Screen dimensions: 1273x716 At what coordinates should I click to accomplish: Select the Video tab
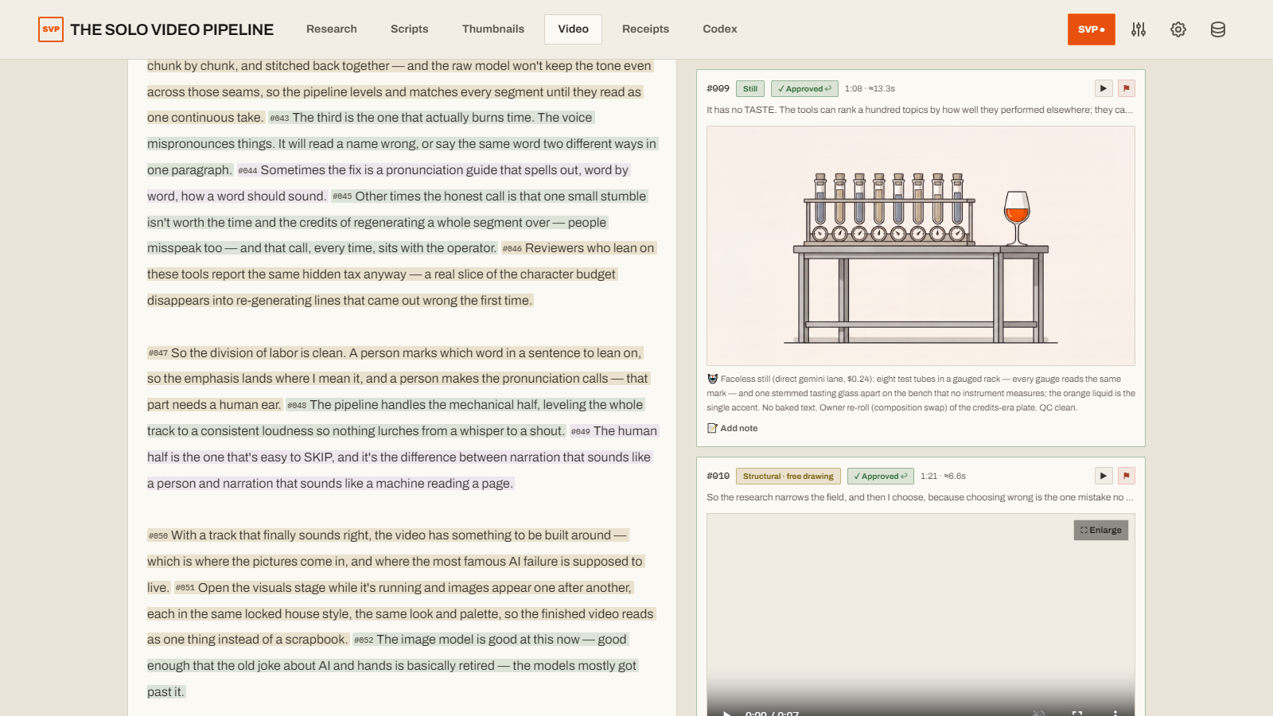574,29
